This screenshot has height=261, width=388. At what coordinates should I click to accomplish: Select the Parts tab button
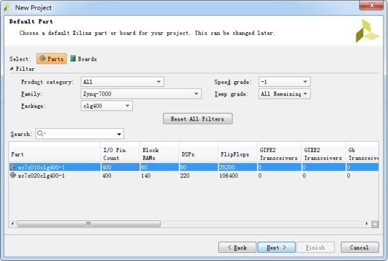pyautogui.click(x=52, y=59)
